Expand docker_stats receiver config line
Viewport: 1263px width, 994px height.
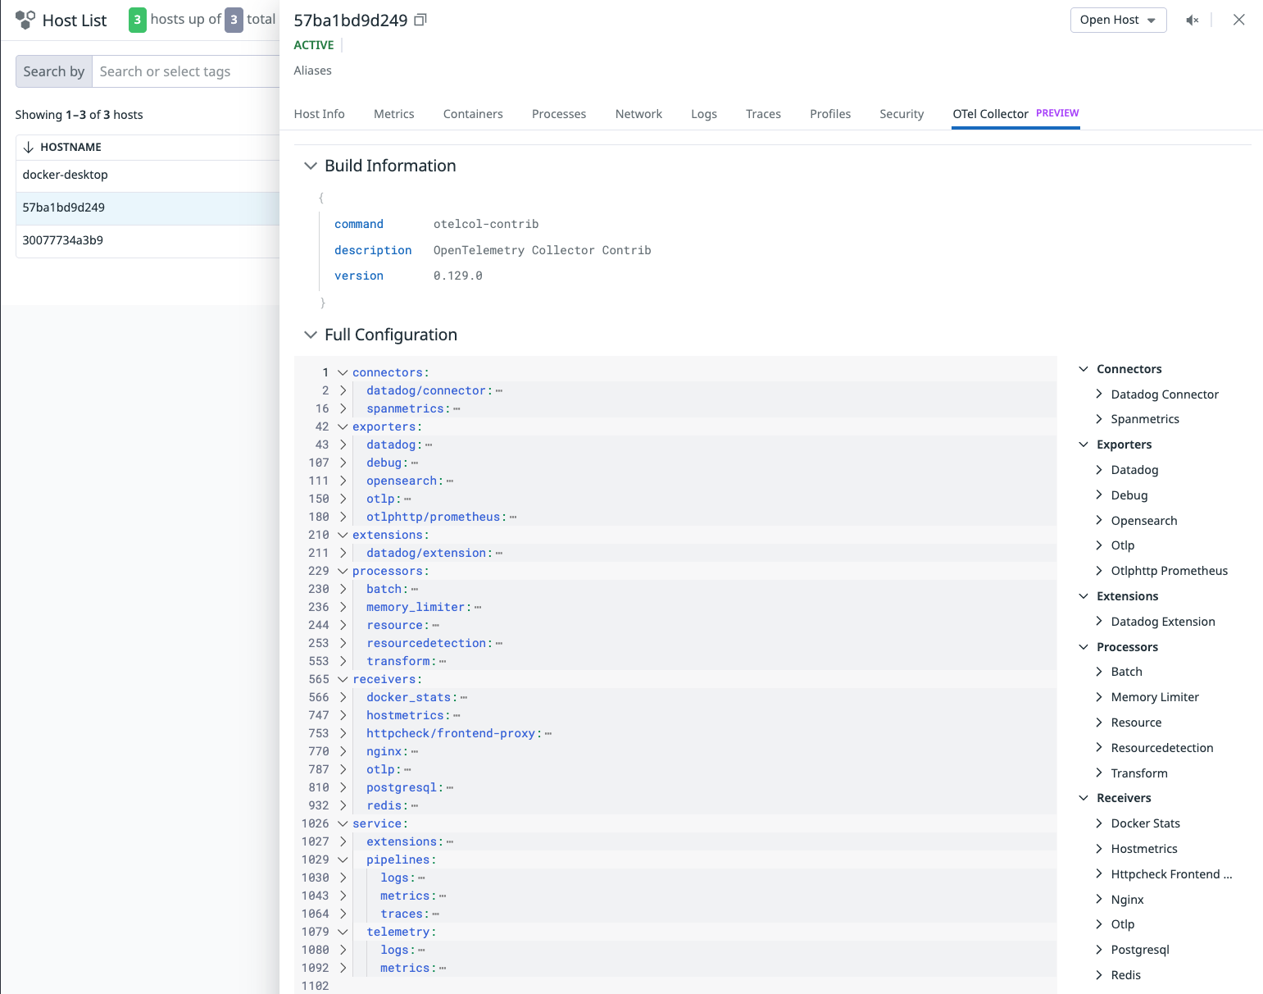tap(343, 697)
